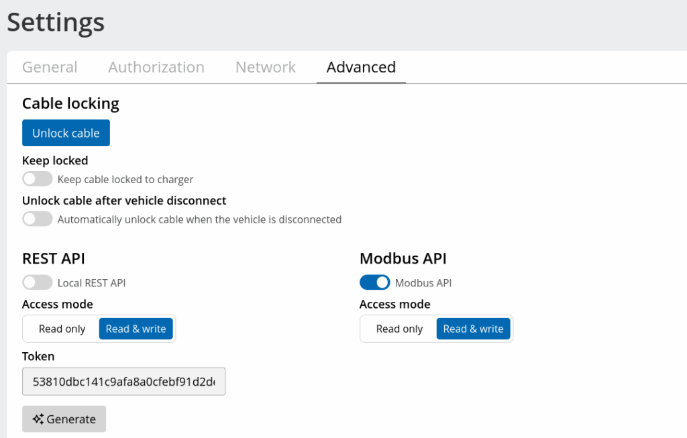Image resolution: width=687 pixels, height=438 pixels.
Task: Click inside the Token input field
Action: click(x=123, y=381)
